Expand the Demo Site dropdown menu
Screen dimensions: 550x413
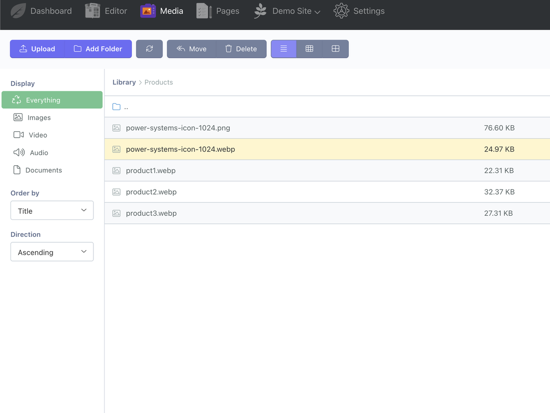(x=296, y=11)
